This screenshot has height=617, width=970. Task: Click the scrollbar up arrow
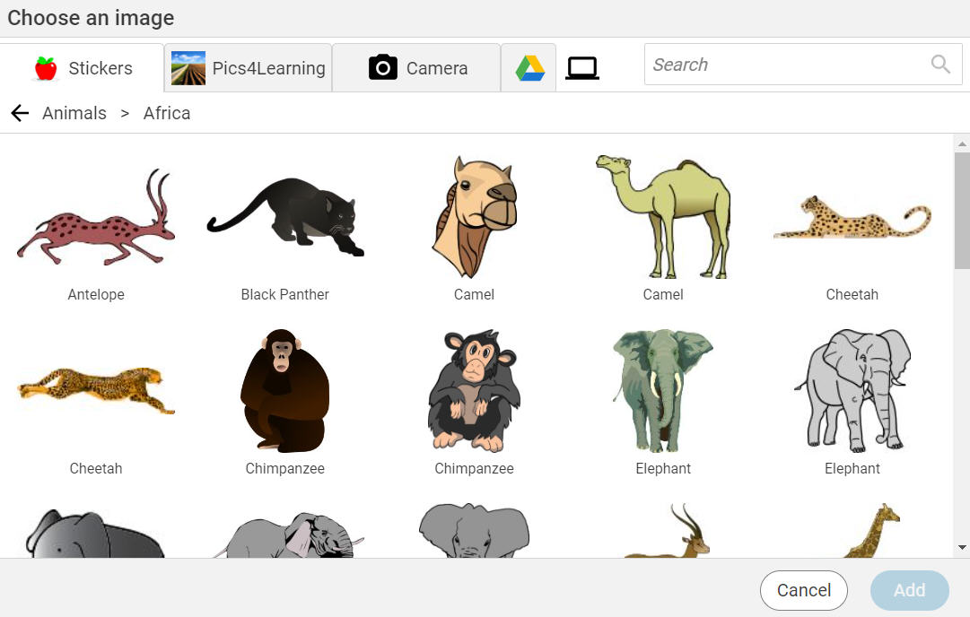[x=962, y=143]
